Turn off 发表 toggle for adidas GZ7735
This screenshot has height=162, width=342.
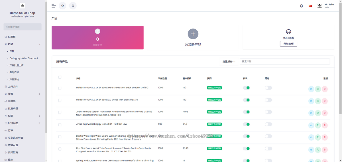[x=246, y=100]
